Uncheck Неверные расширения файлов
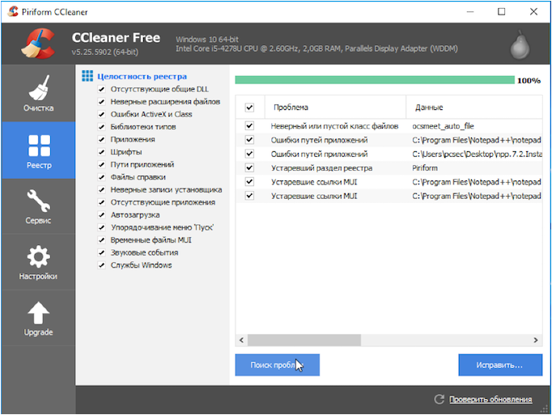 [x=102, y=102]
